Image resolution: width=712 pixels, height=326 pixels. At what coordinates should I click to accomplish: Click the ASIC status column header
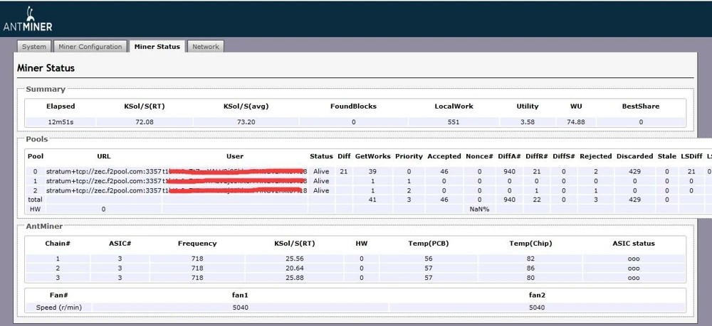click(x=634, y=244)
